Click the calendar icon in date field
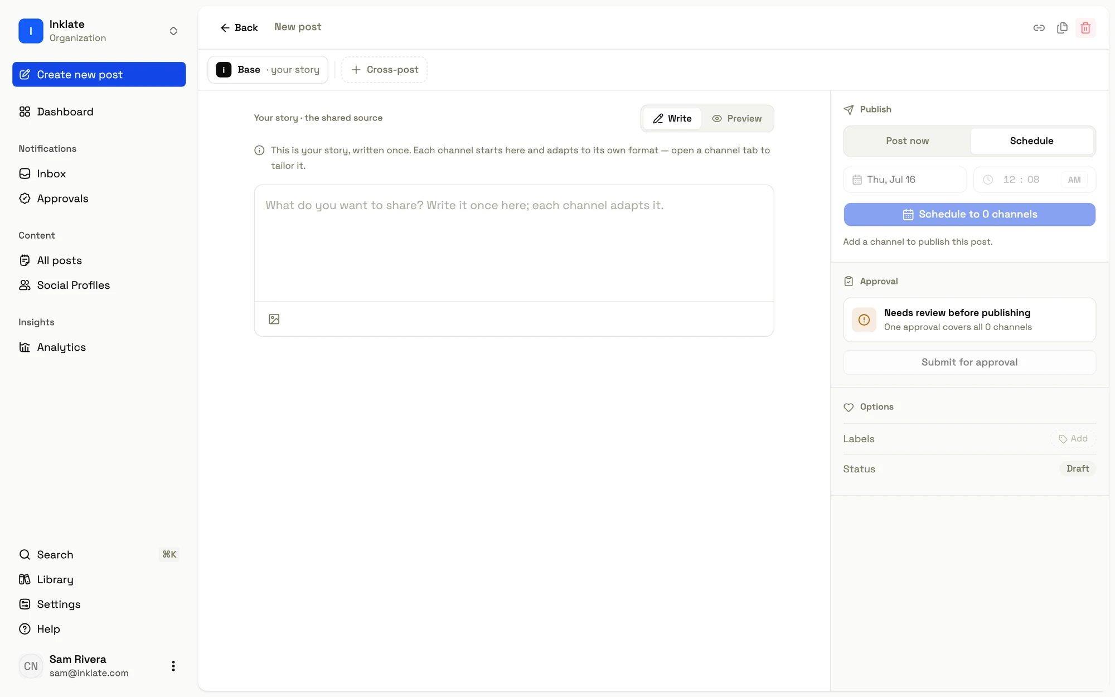 coord(857,180)
